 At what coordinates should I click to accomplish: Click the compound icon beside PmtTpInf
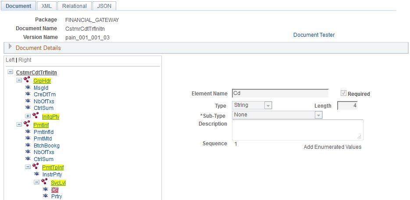coord(36,166)
